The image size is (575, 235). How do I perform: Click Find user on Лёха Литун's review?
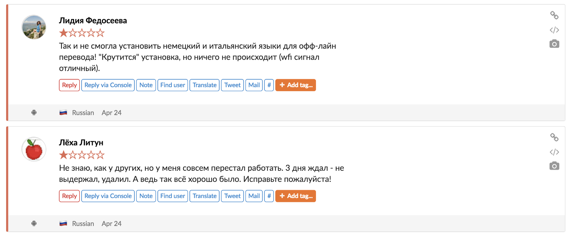tap(172, 196)
